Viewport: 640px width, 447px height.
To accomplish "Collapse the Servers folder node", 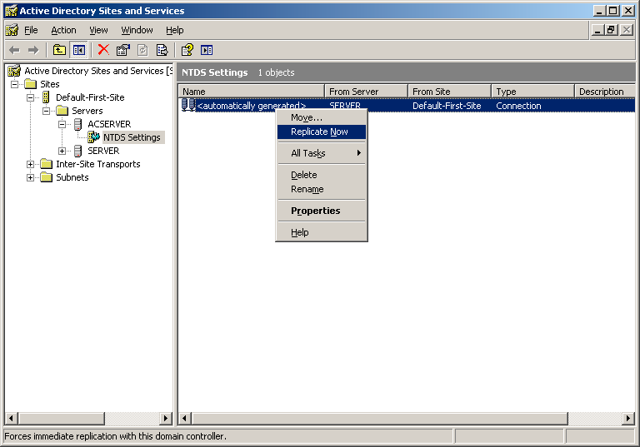I will point(46,111).
